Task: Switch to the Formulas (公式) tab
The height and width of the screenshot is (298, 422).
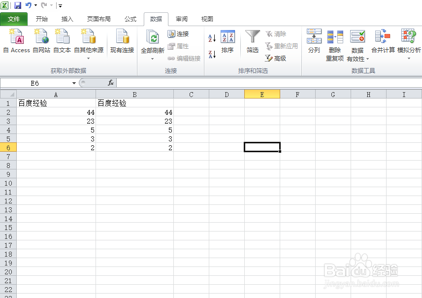Action: point(130,19)
